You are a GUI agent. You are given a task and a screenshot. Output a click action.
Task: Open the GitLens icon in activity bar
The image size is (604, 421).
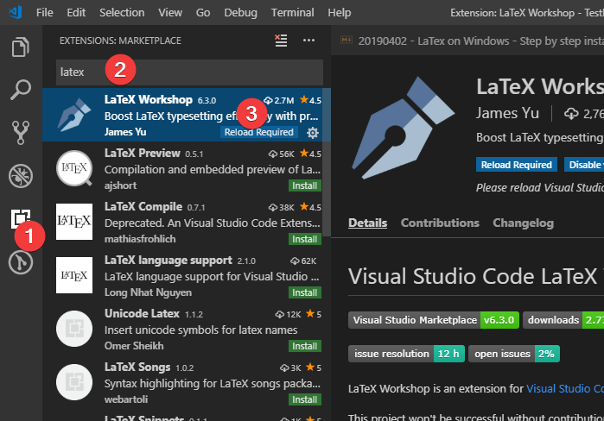click(21, 262)
